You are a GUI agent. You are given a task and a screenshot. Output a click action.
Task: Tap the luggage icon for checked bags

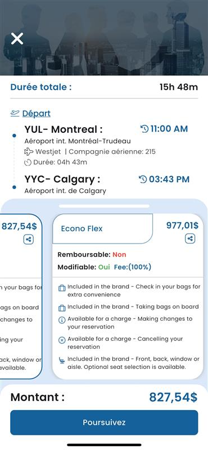62,288
